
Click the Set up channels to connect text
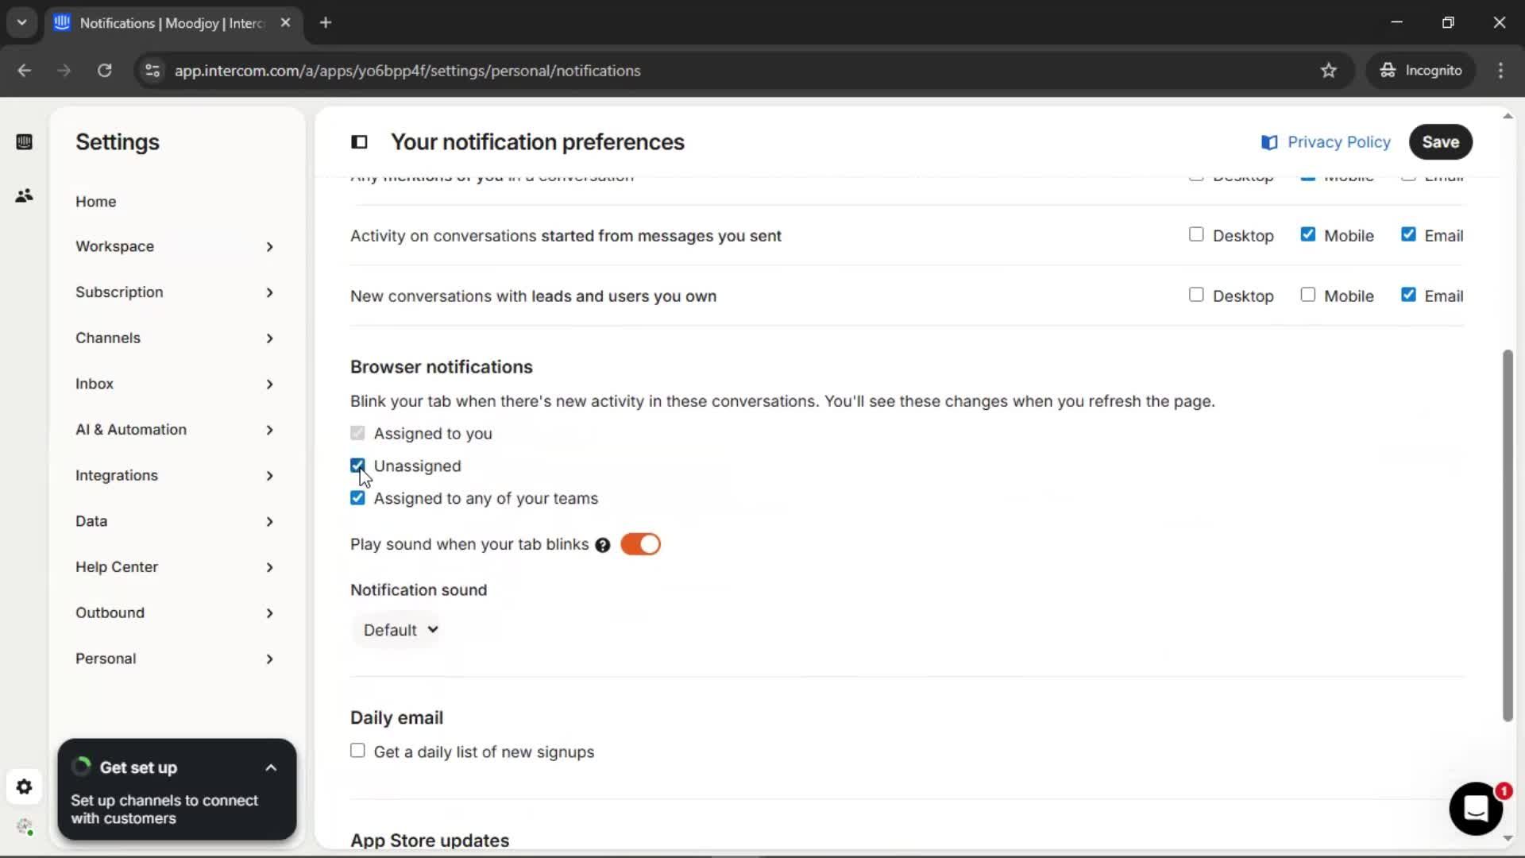(164, 810)
